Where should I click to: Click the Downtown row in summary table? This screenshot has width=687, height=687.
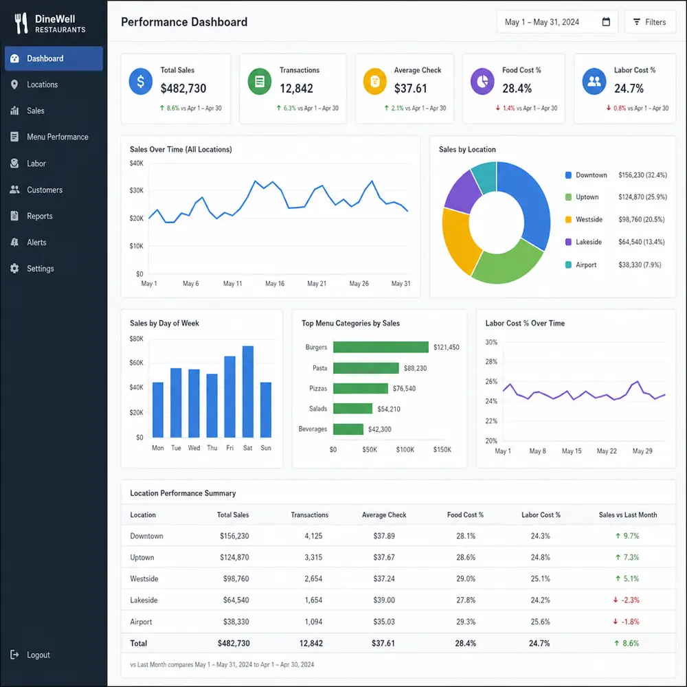398,536
